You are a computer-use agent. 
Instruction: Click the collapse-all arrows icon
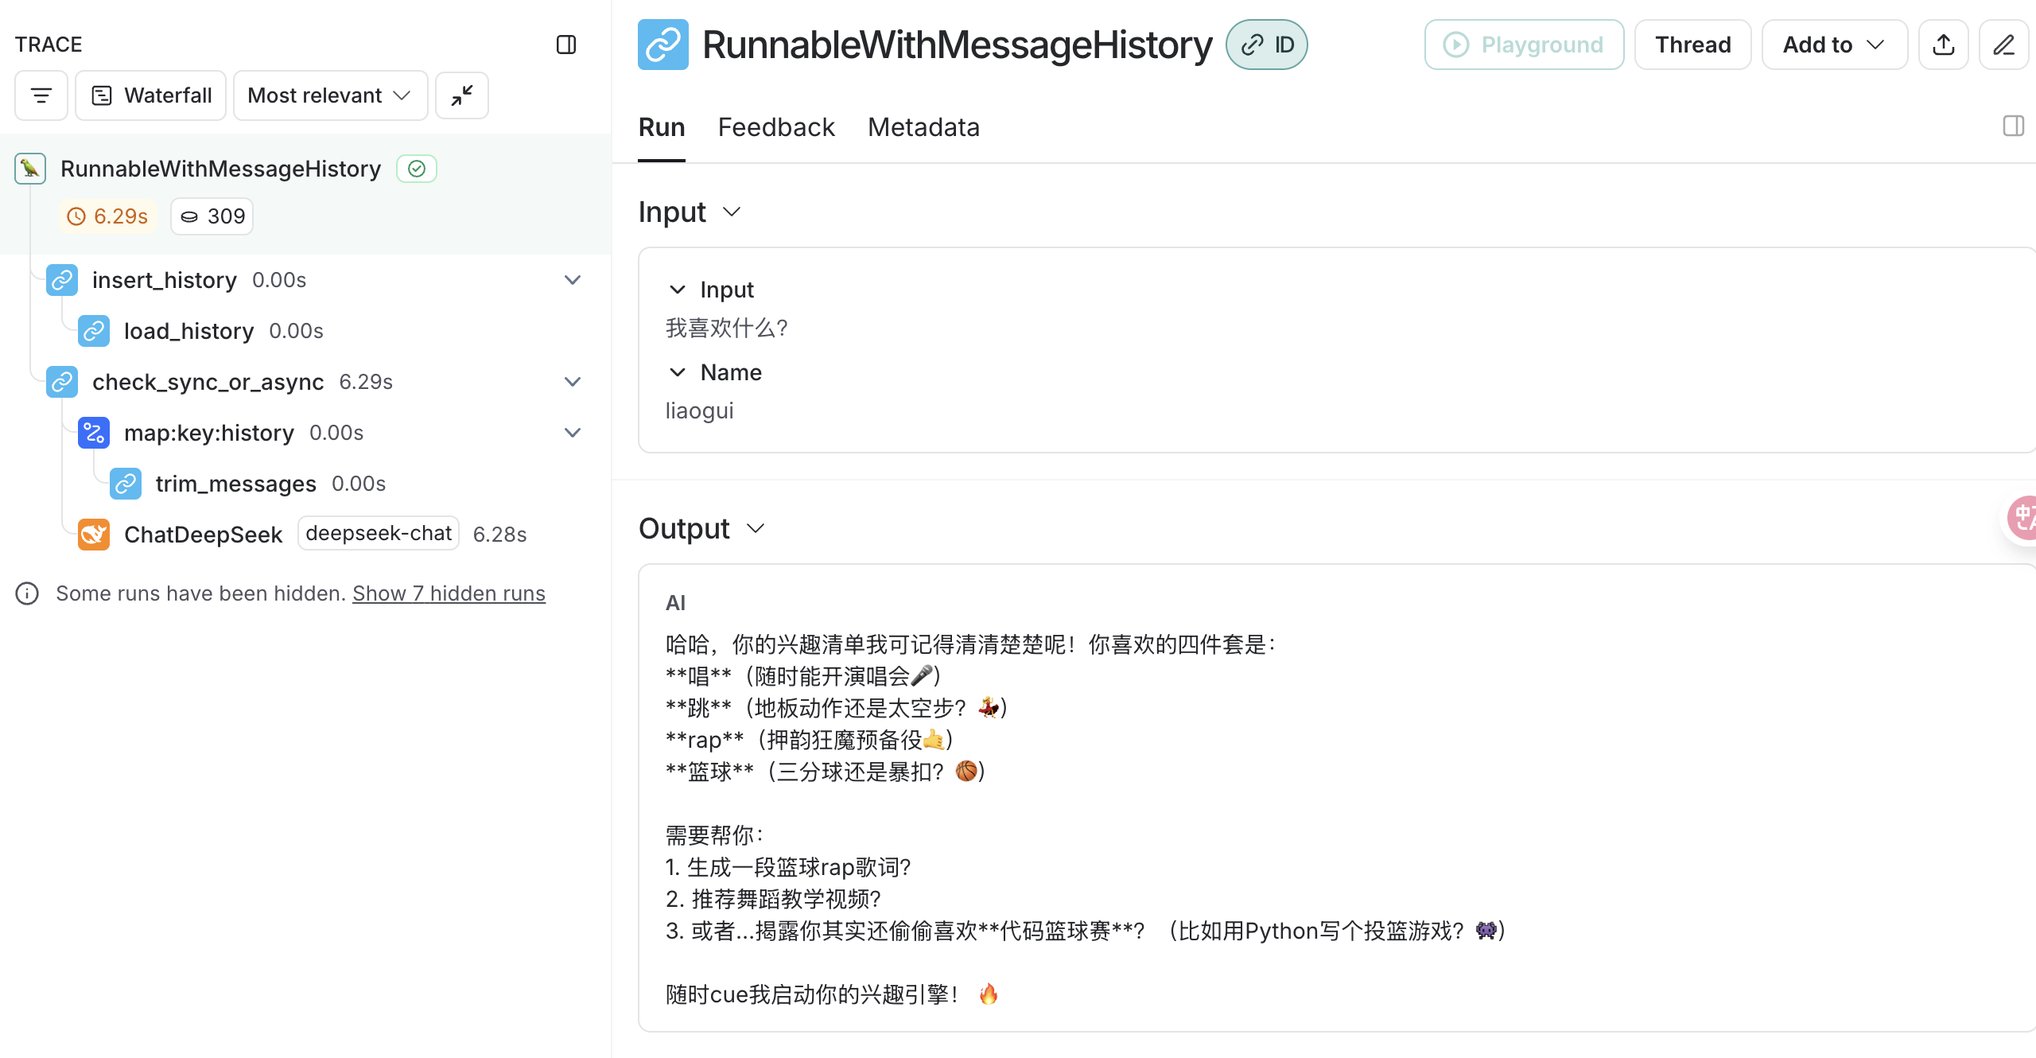coord(461,95)
